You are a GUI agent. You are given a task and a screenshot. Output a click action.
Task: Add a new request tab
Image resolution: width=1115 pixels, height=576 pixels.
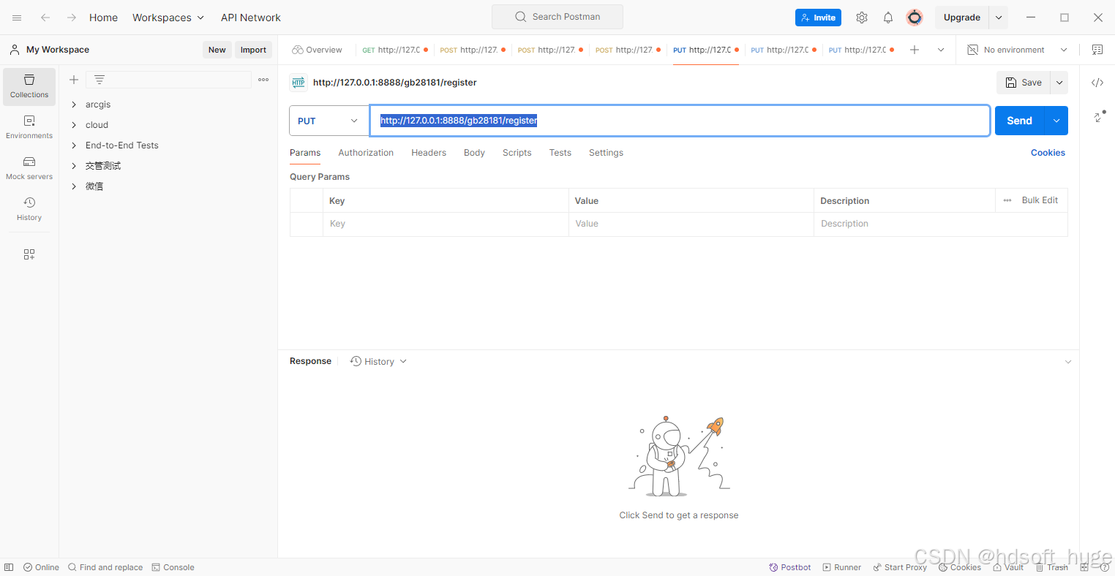[x=915, y=50]
